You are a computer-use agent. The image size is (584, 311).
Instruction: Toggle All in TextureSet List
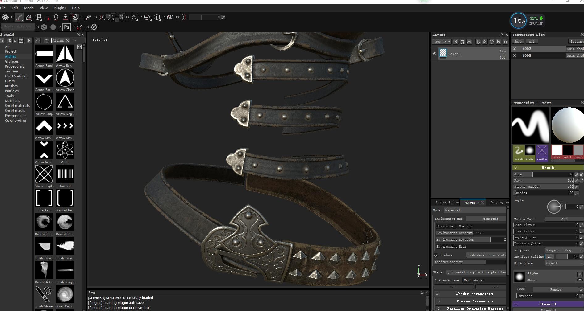(532, 41)
